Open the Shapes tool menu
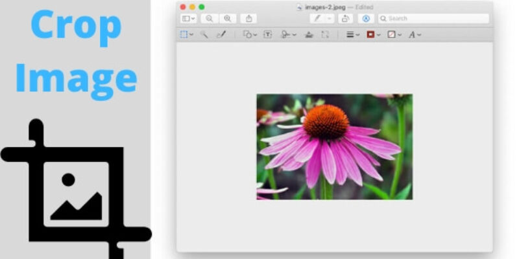Viewport: 519px width, 259px height. coord(250,34)
